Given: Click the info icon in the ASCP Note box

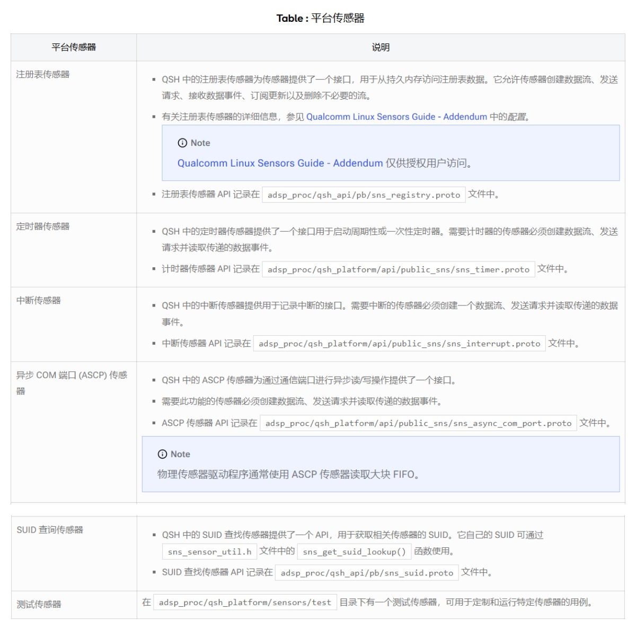Looking at the screenshot, I should 162,455.
